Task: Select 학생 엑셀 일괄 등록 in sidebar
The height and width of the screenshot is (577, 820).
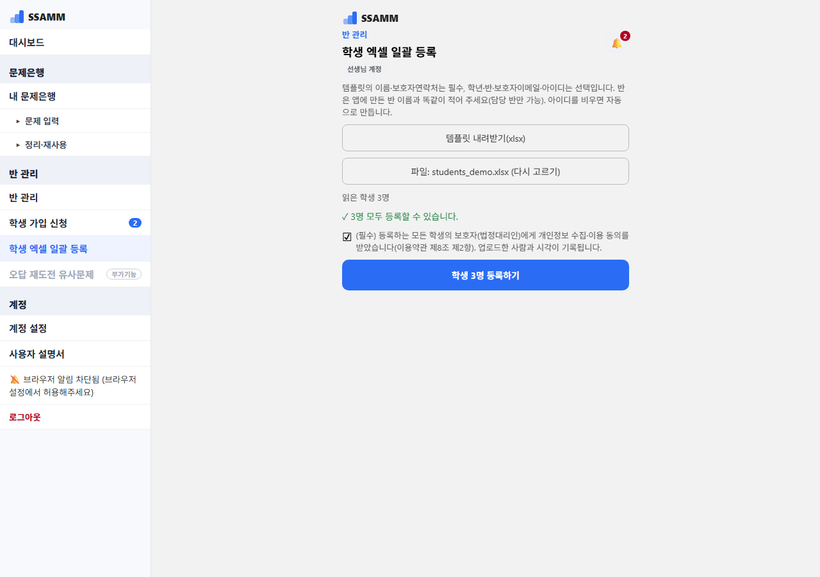Action: (x=75, y=249)
